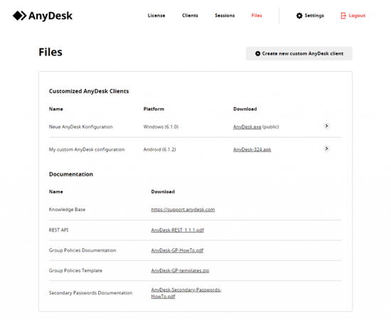Expand the Neue AnyDesk Konfiguration row chevron
391x320 pixels.
[x=326, y=126]
